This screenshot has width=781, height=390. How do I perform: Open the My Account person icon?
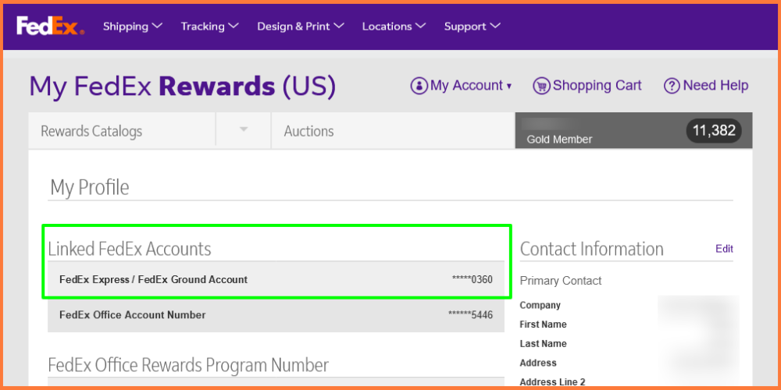[419, 86]
